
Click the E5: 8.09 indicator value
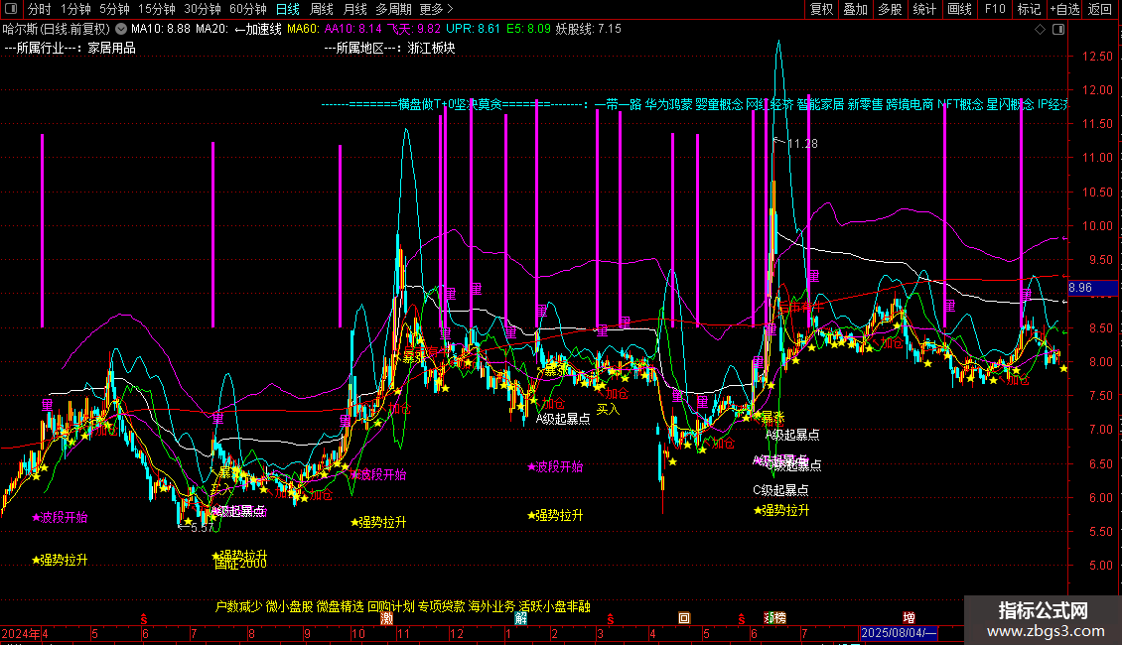coord(529,30)
